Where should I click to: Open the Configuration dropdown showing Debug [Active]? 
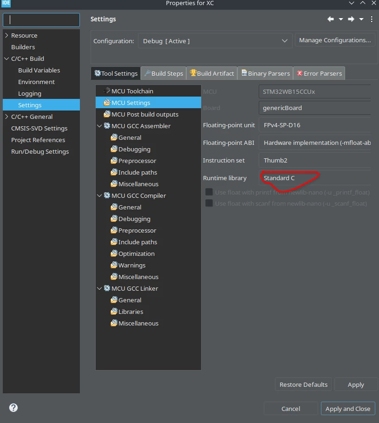[215, 41]
